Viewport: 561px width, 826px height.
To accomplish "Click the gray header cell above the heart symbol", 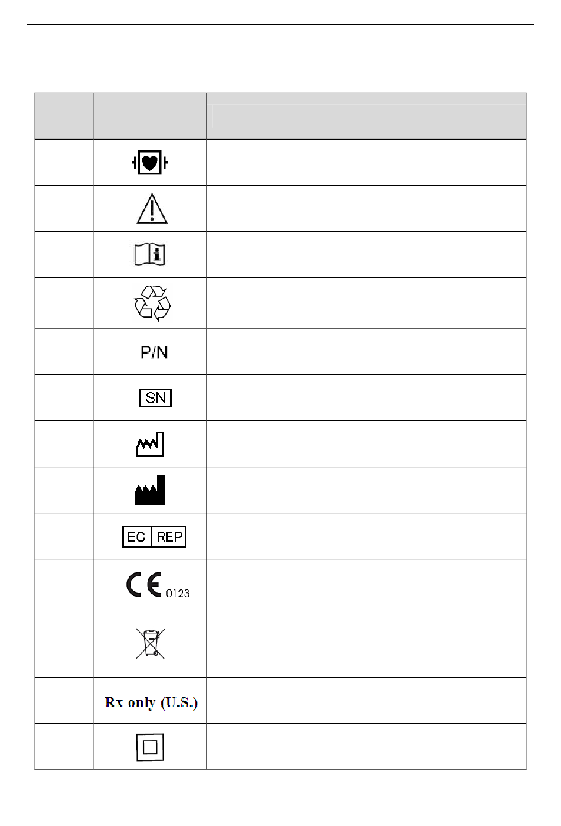I will tap(149, 116).
